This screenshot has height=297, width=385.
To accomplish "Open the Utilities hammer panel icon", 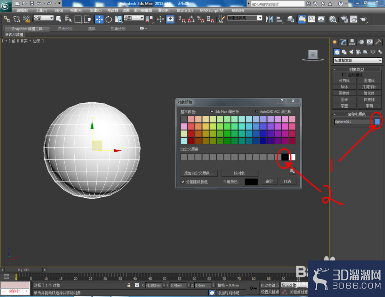I will [x=378, y=42].
